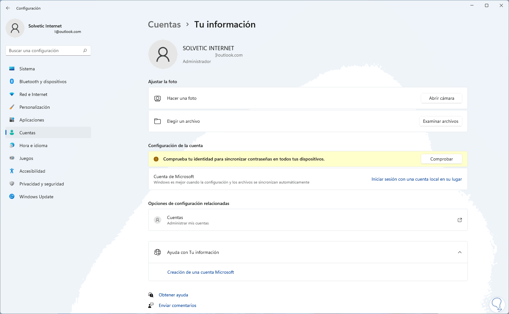
Task: Click the search magnifier icon
Action: (85, 51)
